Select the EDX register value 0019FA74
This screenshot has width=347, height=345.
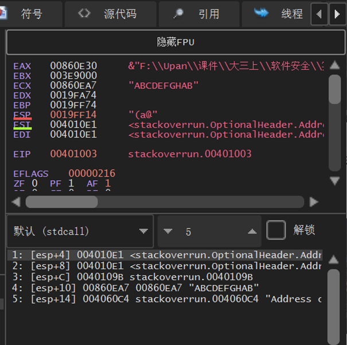pyautogui.click(x=73, y=95)
